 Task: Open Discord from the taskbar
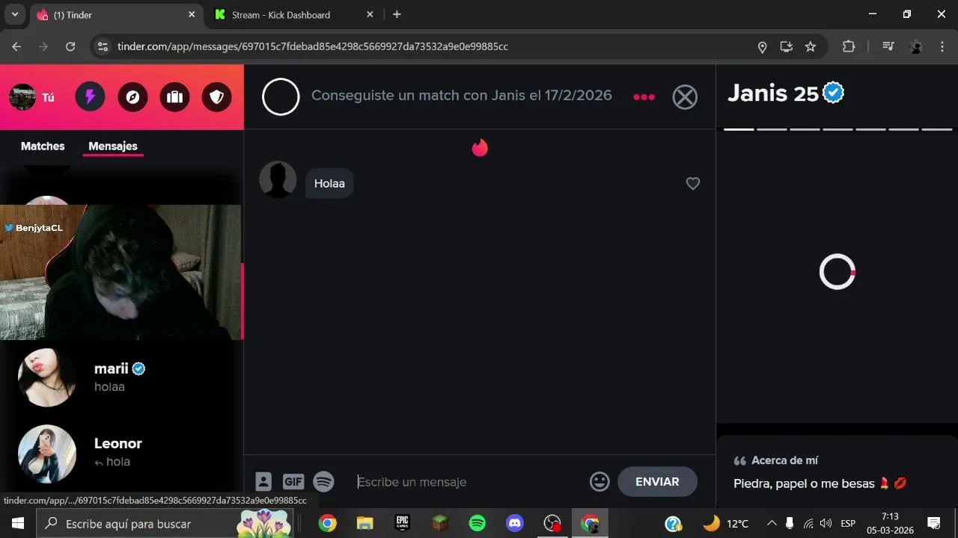515,523
